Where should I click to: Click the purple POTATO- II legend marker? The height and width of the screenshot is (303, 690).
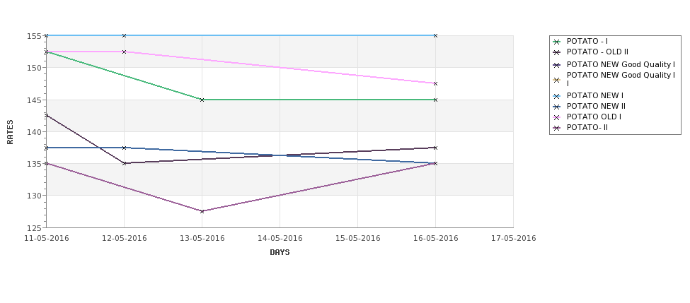point(557,128)
